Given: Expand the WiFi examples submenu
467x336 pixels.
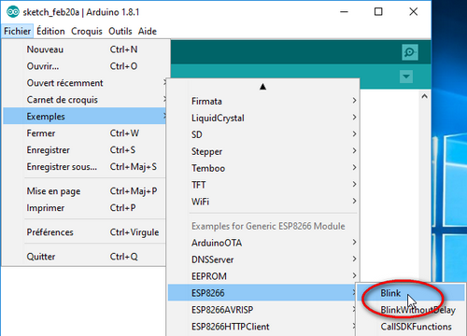Looking at the screenshot, I should pyautogui.click(x=263, y=202).
